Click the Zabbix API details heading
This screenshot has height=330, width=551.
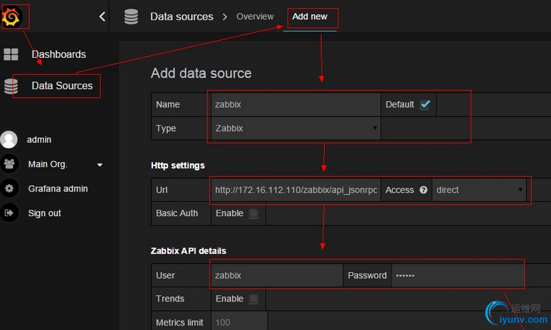coord(189,251)
